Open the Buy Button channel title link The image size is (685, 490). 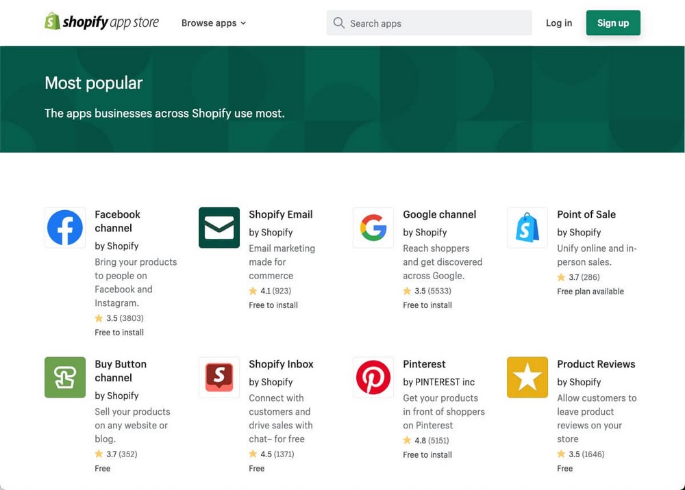click(121, 371)
